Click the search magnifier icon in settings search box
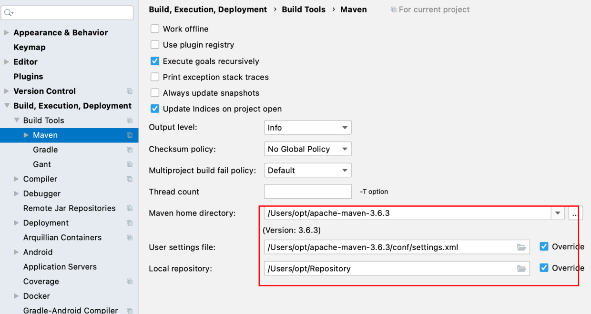This screenshot has height=314, width=591. pyautogui.click(x=9, y=13)
